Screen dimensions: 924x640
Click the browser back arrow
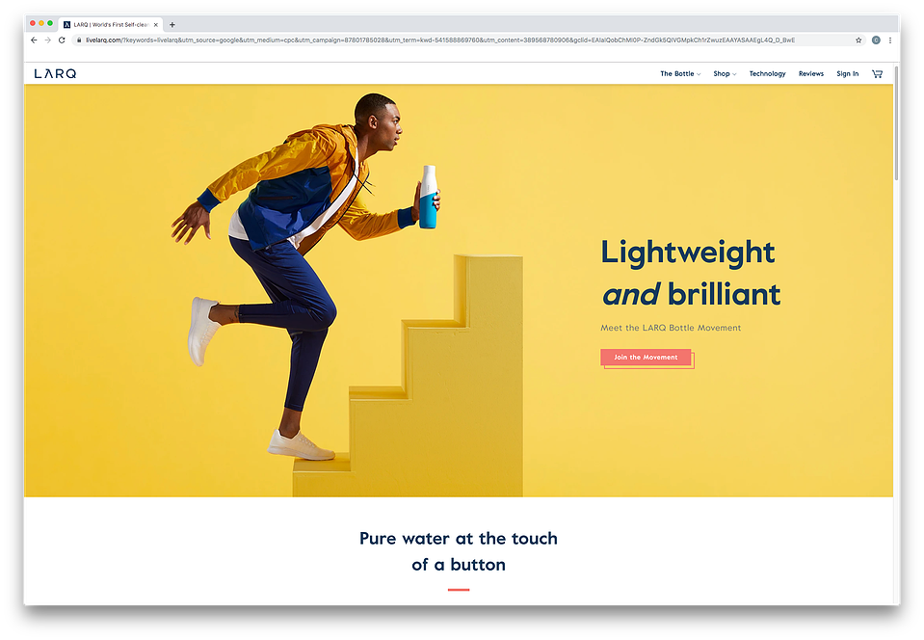pyautogui.click(x=34, y=40)
